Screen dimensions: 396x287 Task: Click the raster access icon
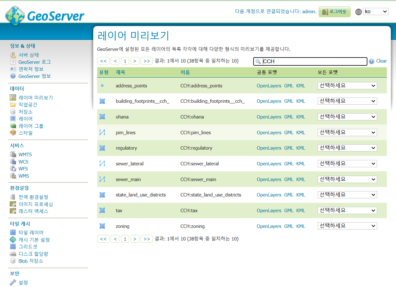pyautogui.click(x=13, y=211)
